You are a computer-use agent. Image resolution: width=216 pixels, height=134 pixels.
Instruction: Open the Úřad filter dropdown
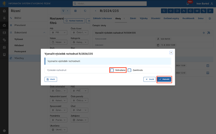coord(80,110)
